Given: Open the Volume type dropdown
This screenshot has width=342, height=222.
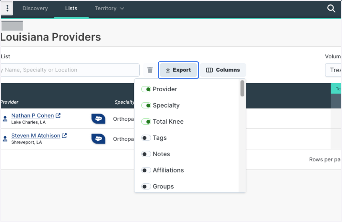Looking at the screenshot, I should (333, 70).
